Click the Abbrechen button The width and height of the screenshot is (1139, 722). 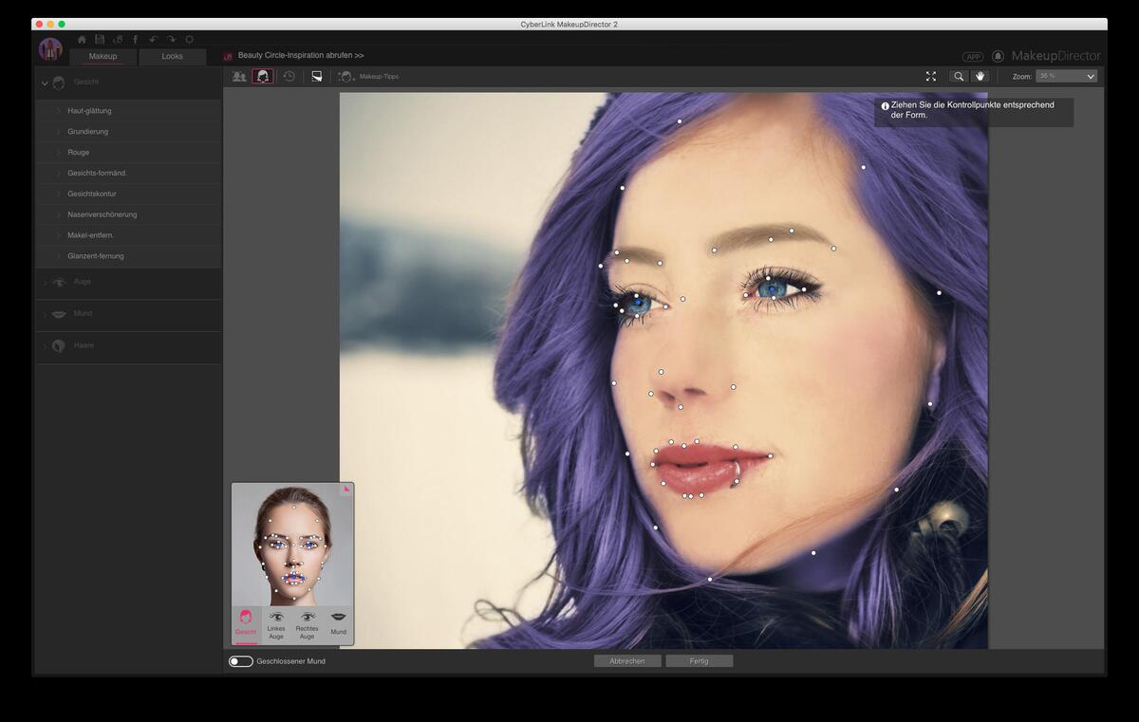(x=627, y=661)
